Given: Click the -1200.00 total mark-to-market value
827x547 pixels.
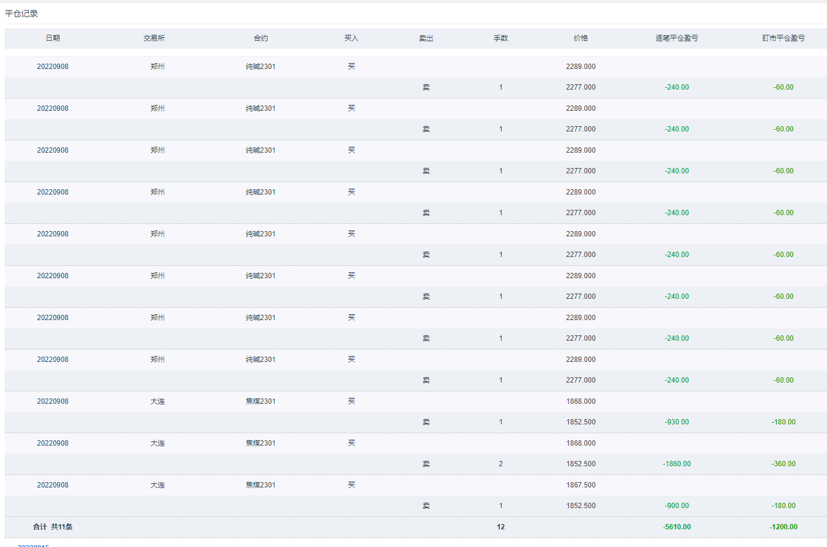Looking at the screenshot, I should (783, 527).
